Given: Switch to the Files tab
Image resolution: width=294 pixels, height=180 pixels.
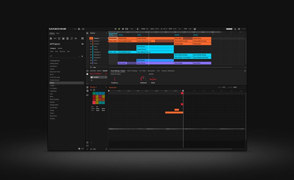Looking at the screenshot, I should pyautogui.click(x=58, y=33).
